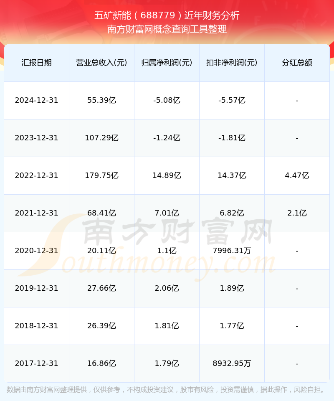
Task: Click the 分红总额 column header
Action: click(x=297, y=63)
